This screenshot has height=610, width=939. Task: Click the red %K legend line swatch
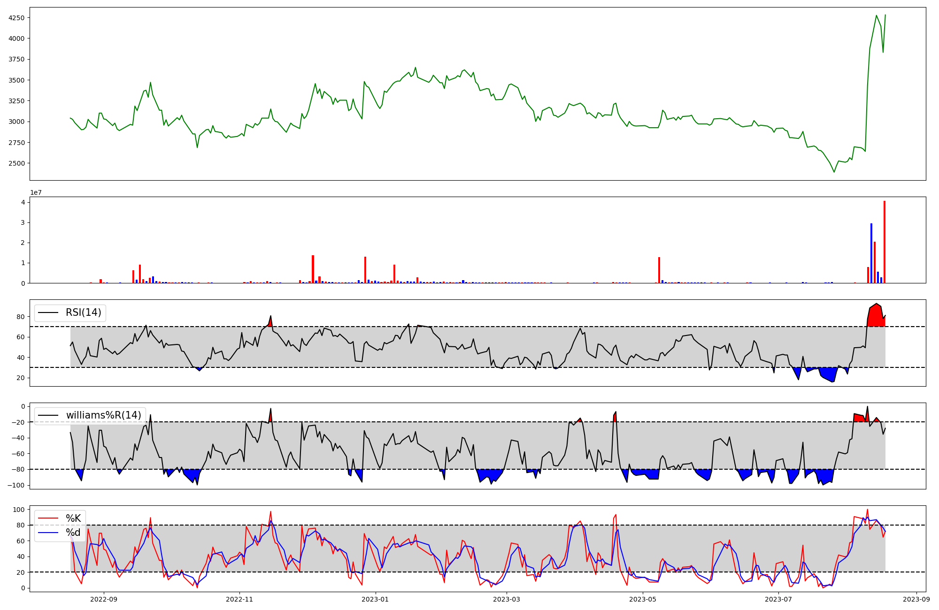[x=48, y=518]
